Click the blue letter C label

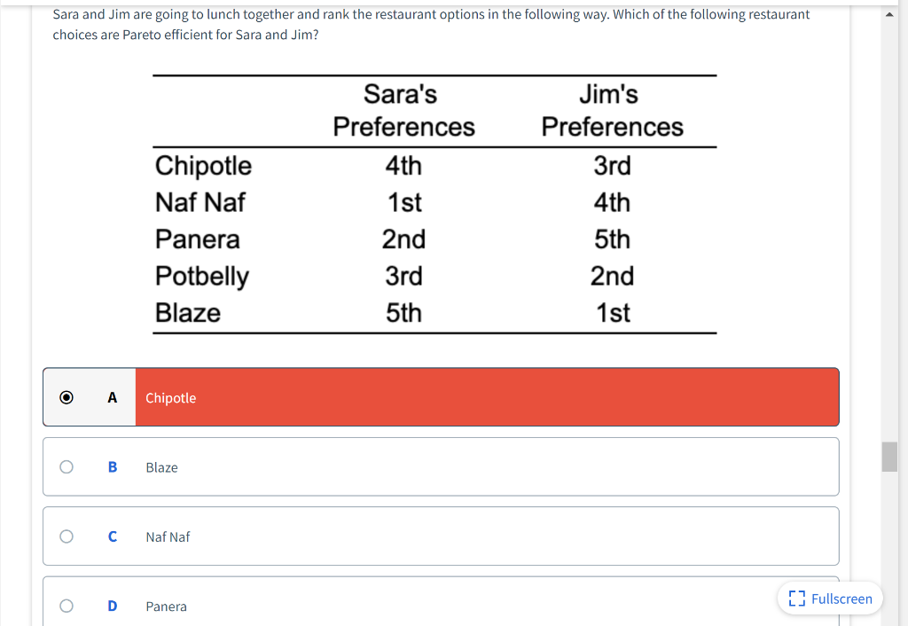(x=113, y=536)
